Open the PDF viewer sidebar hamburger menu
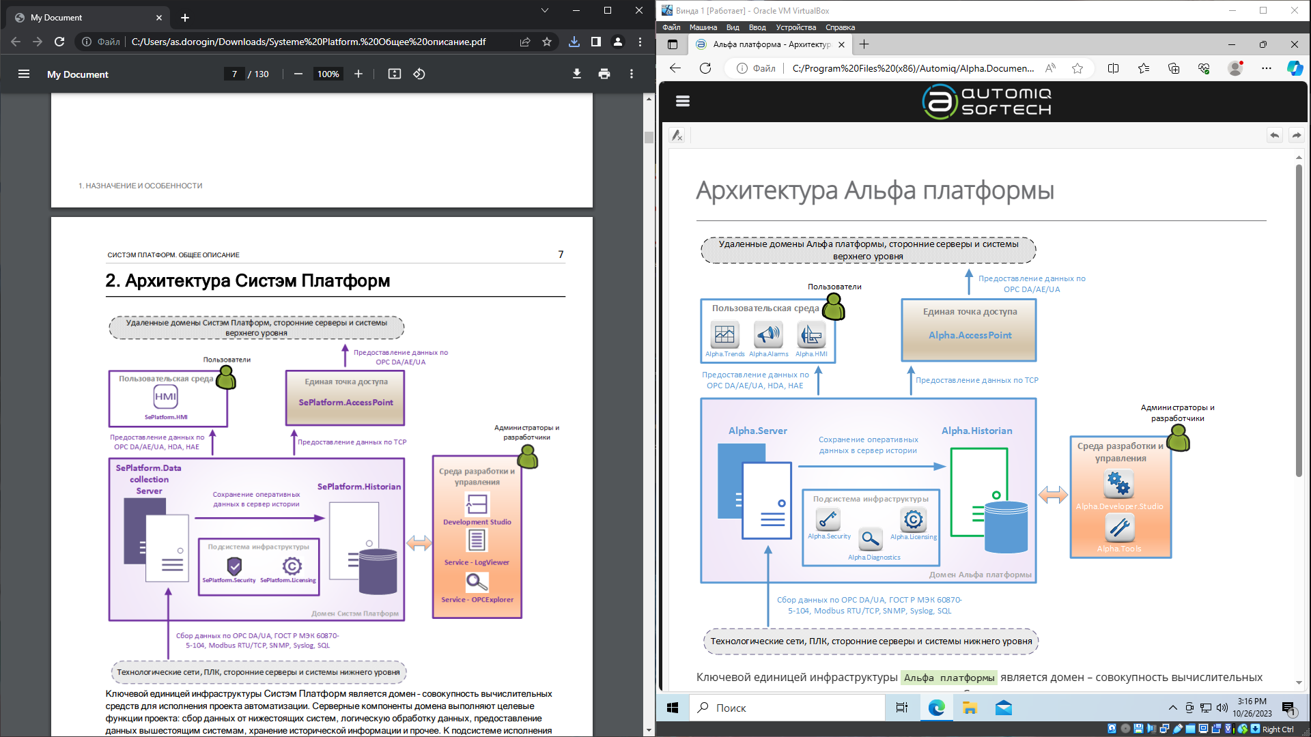 24,74
